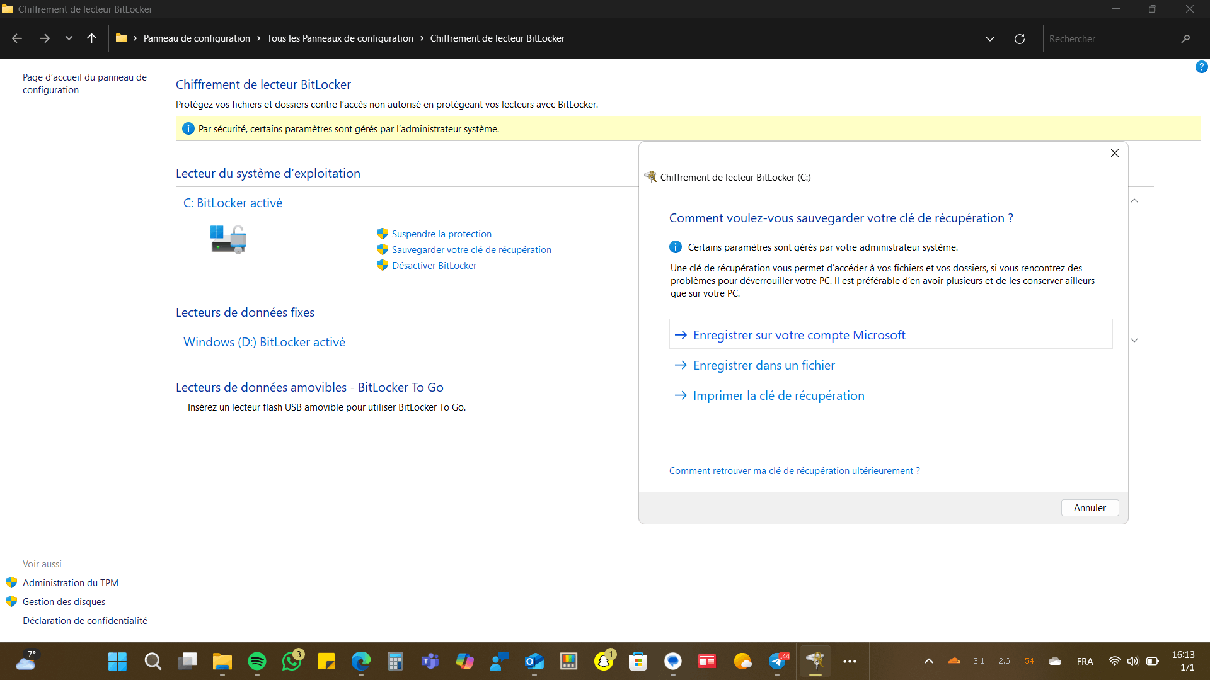Viewport: 1210px width, 680px height.
Task: Open help with the blue question icon
Action: [1201, 67]
